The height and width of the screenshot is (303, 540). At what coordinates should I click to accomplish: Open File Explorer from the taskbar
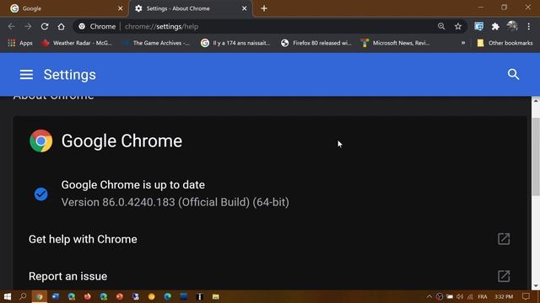point(216,296)
